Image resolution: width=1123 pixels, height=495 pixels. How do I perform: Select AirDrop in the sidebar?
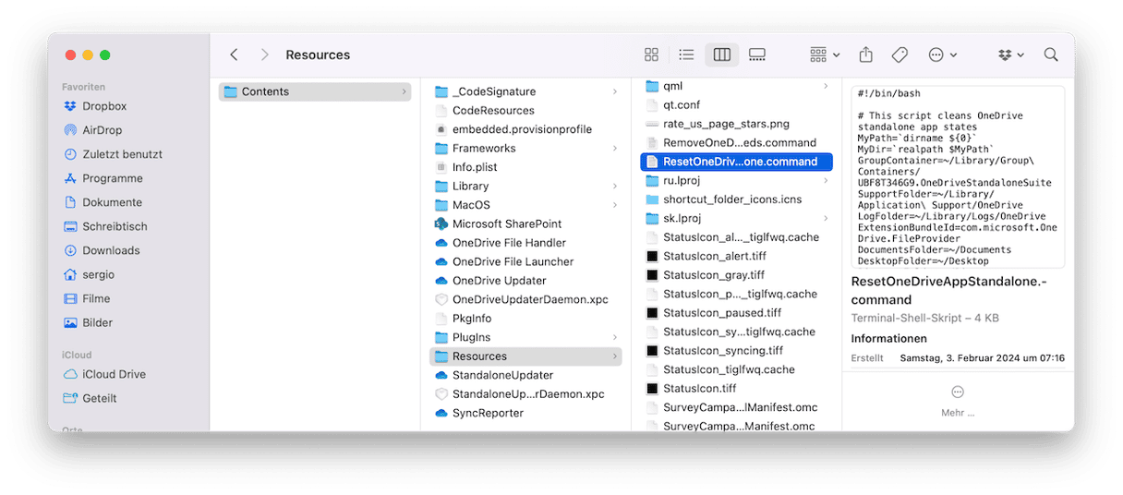pyautogui.click(x=102, y=130)
